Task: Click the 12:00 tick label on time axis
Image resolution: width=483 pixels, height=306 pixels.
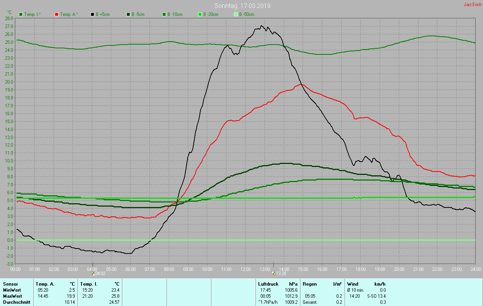Action: pos(245,269)
